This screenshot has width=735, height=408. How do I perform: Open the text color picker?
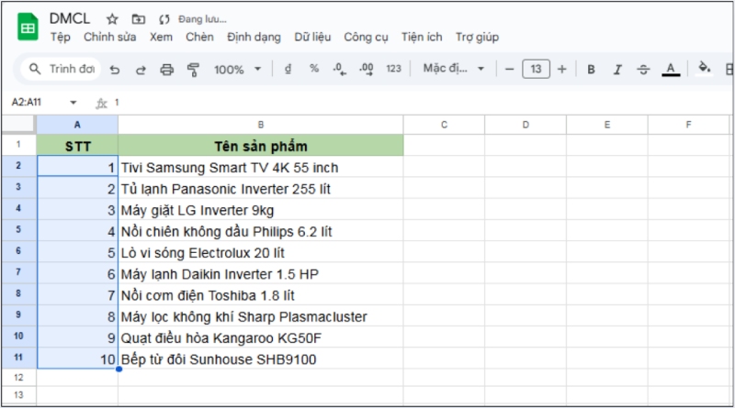(671, 69)
